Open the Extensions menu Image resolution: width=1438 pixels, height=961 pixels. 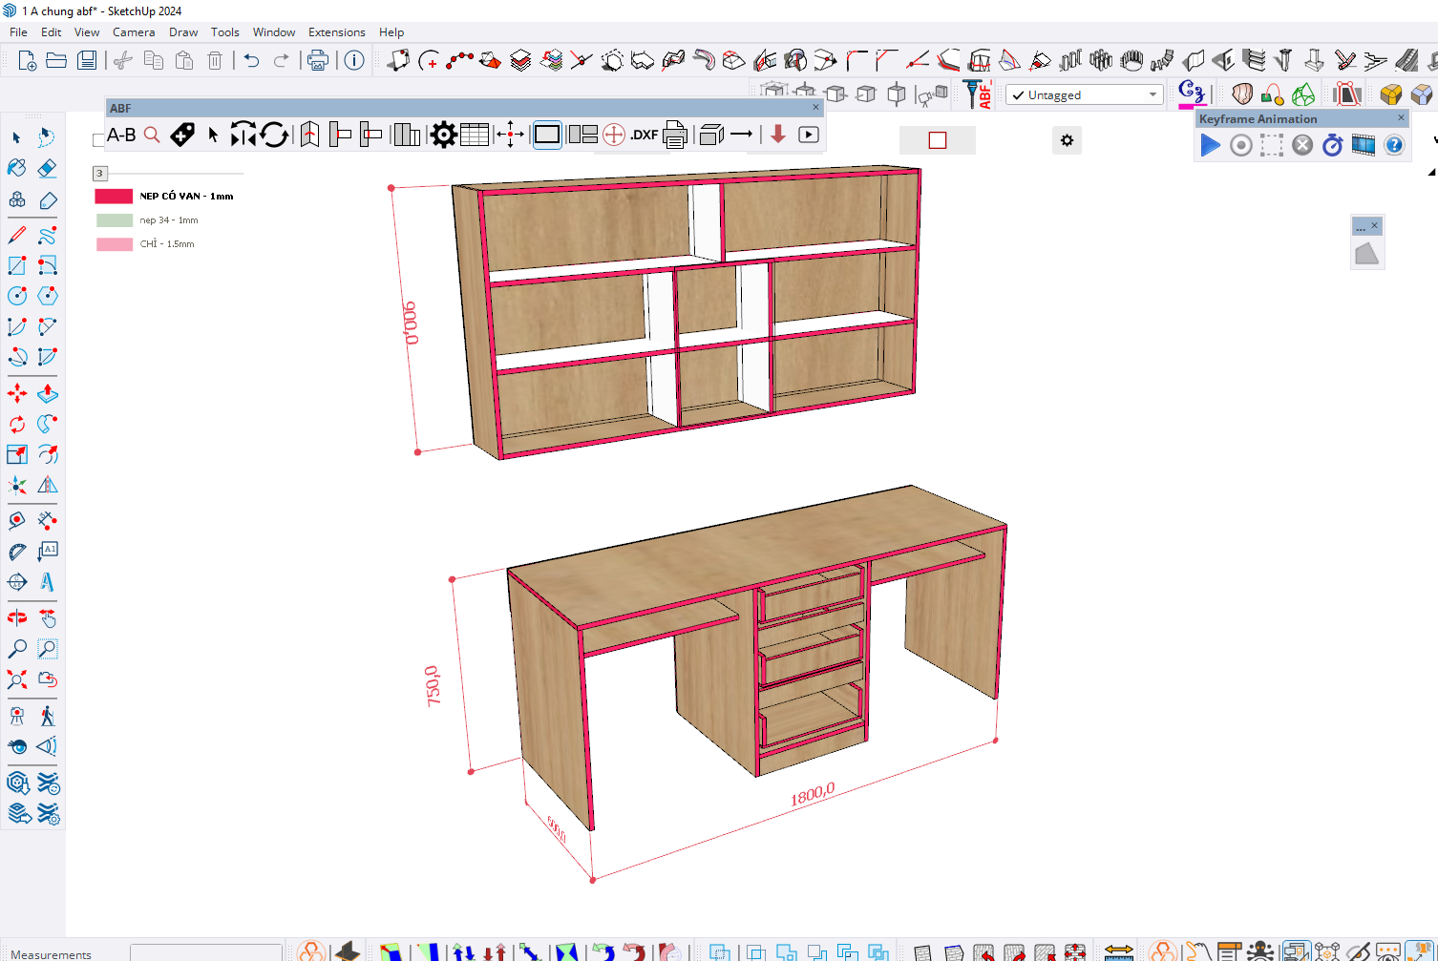coord(336,31)
